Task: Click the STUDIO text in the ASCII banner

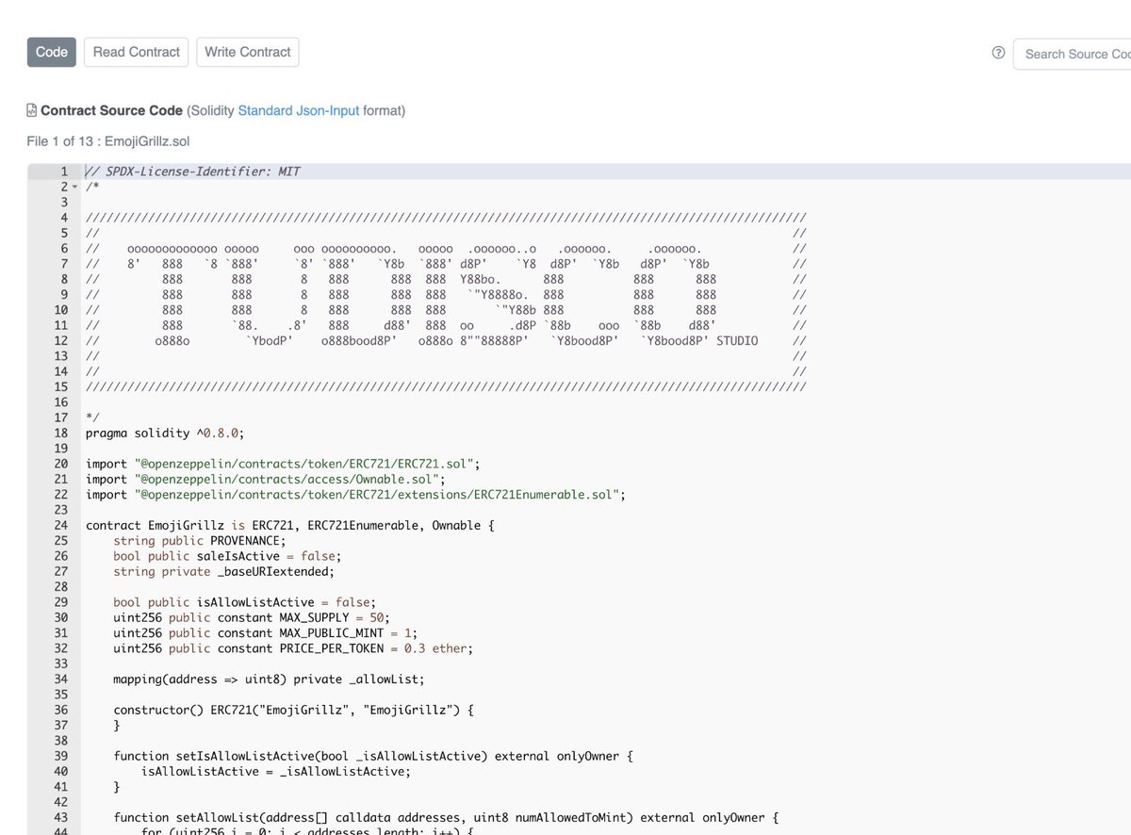Action: [737, 341]
